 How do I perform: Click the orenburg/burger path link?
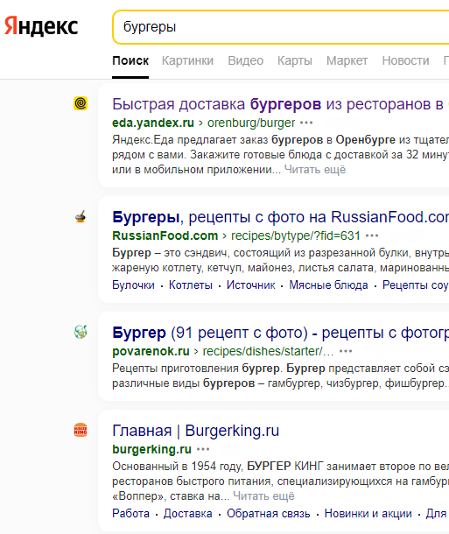point(251,123)
